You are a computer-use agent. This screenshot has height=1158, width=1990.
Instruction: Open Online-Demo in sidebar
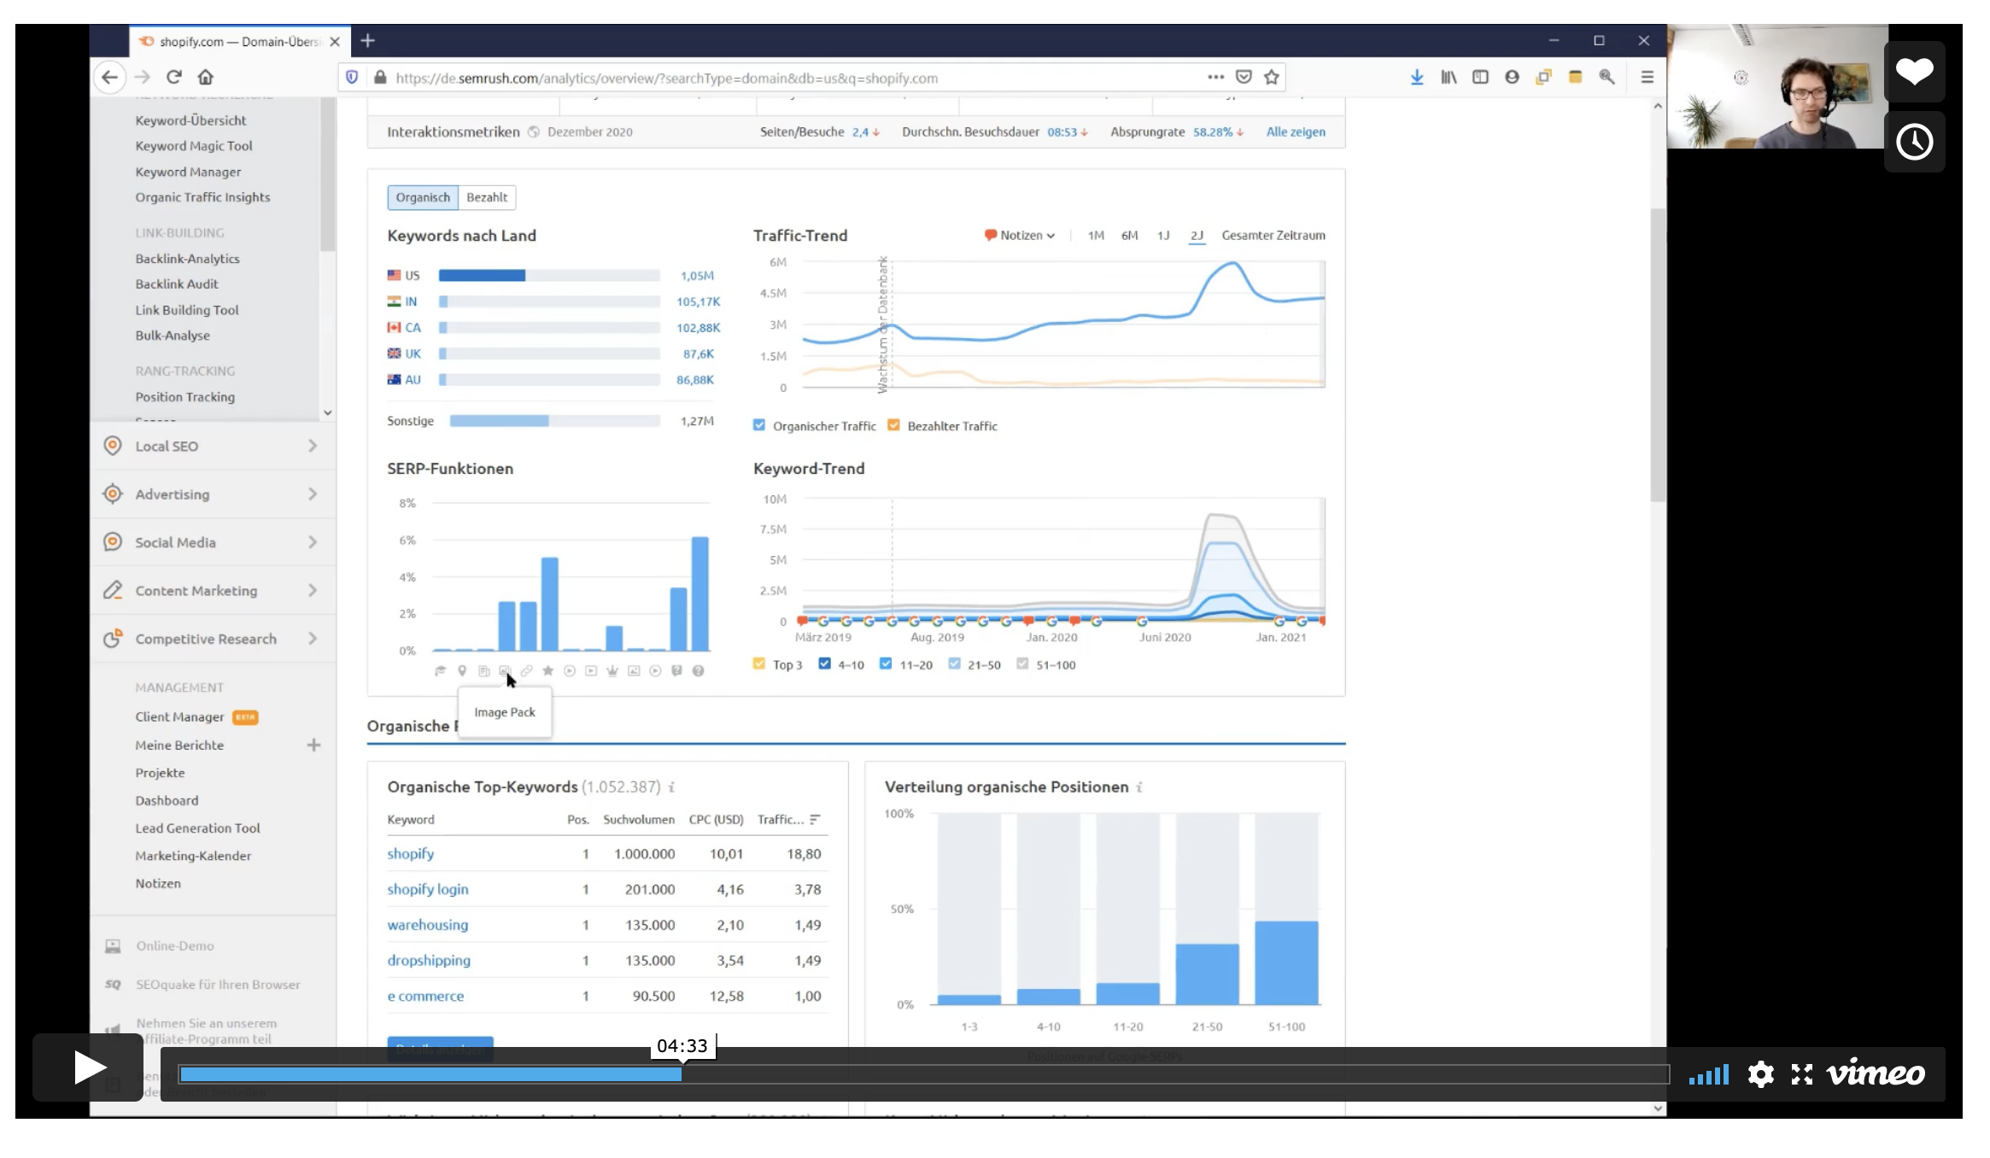click(x=175, y=946)
